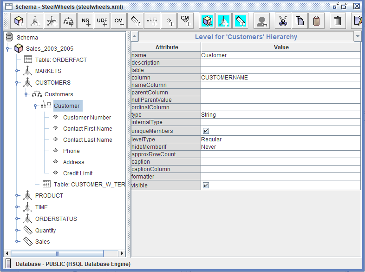Click the Paste clipboard icon

pyautogui.click(x=316, y=21)
